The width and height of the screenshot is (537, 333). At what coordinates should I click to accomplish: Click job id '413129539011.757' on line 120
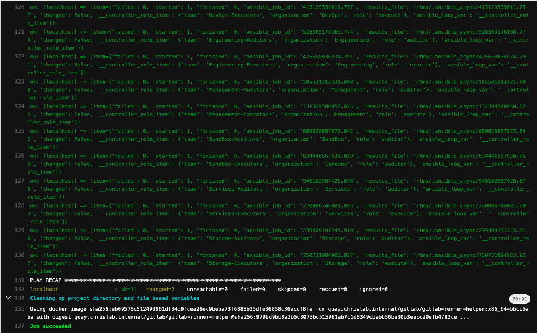pos(328,7)
